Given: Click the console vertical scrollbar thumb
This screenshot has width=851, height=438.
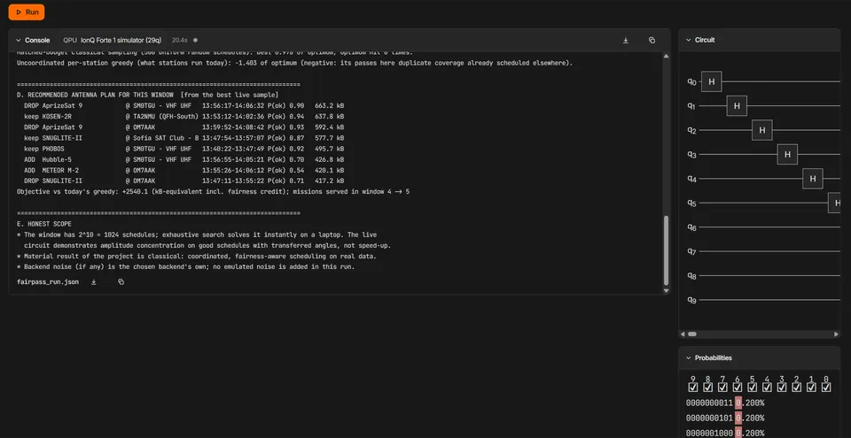Looking at the screenshot, I should 667,250.
